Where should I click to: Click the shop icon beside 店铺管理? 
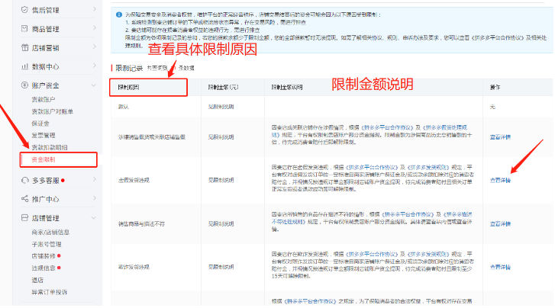coord(24,218)
